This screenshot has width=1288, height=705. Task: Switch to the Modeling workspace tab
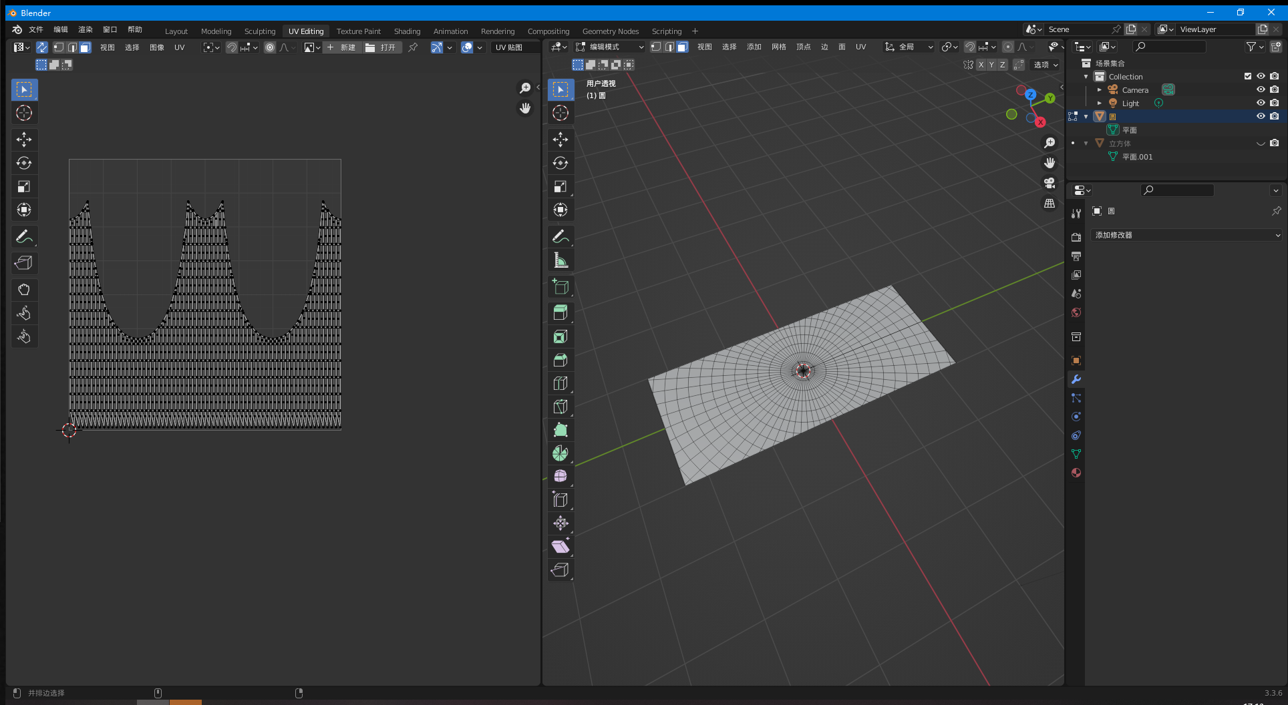[216, 31]
